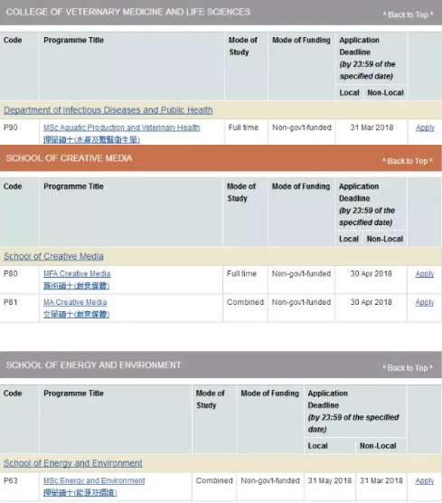The width and height of the screenshot is (442, 503).
Task: Open School of Creative Media department link
Action: pos(53,256)
